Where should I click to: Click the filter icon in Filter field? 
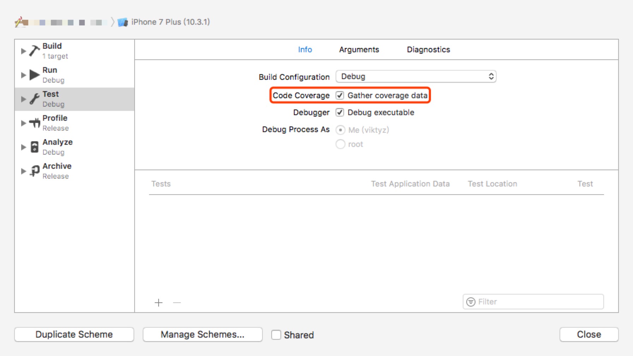[471, 302]
